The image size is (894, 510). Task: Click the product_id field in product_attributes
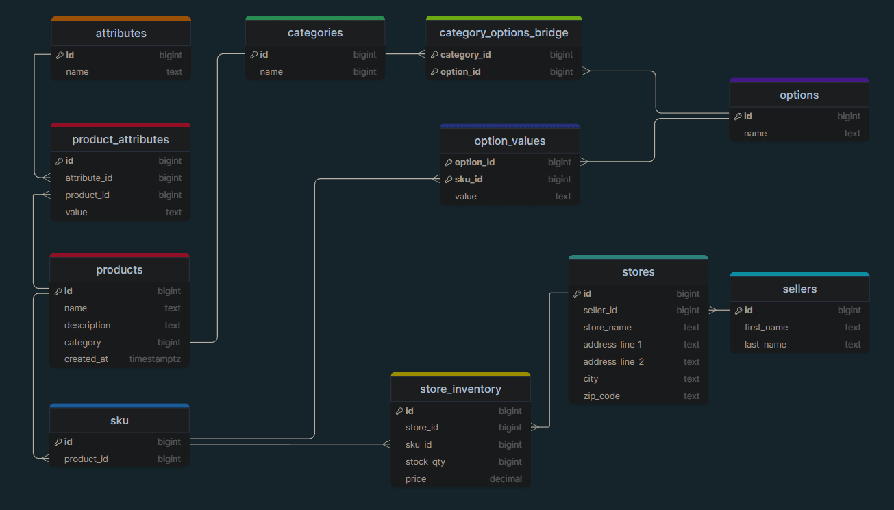point(121,195)
